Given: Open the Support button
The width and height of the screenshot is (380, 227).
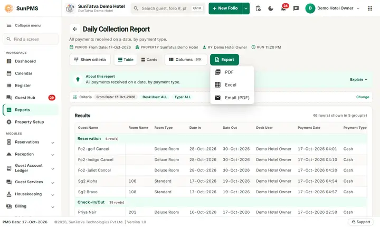Looking at the screenshot, I should pos(361,222).
